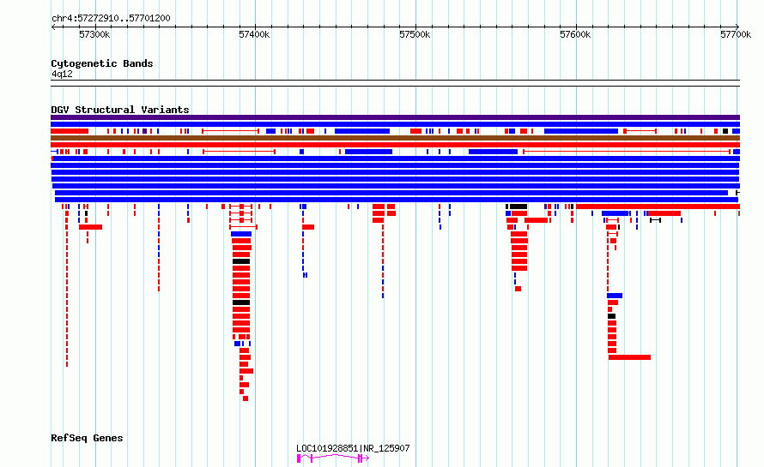Select the thin red line variant from 57565k to 57697k
Viewport: 764px width, 467px height.
(627, 152)
